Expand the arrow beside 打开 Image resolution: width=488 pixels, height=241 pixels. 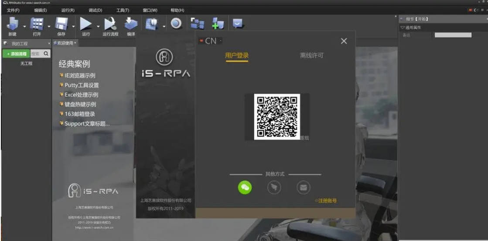point(49,27)
